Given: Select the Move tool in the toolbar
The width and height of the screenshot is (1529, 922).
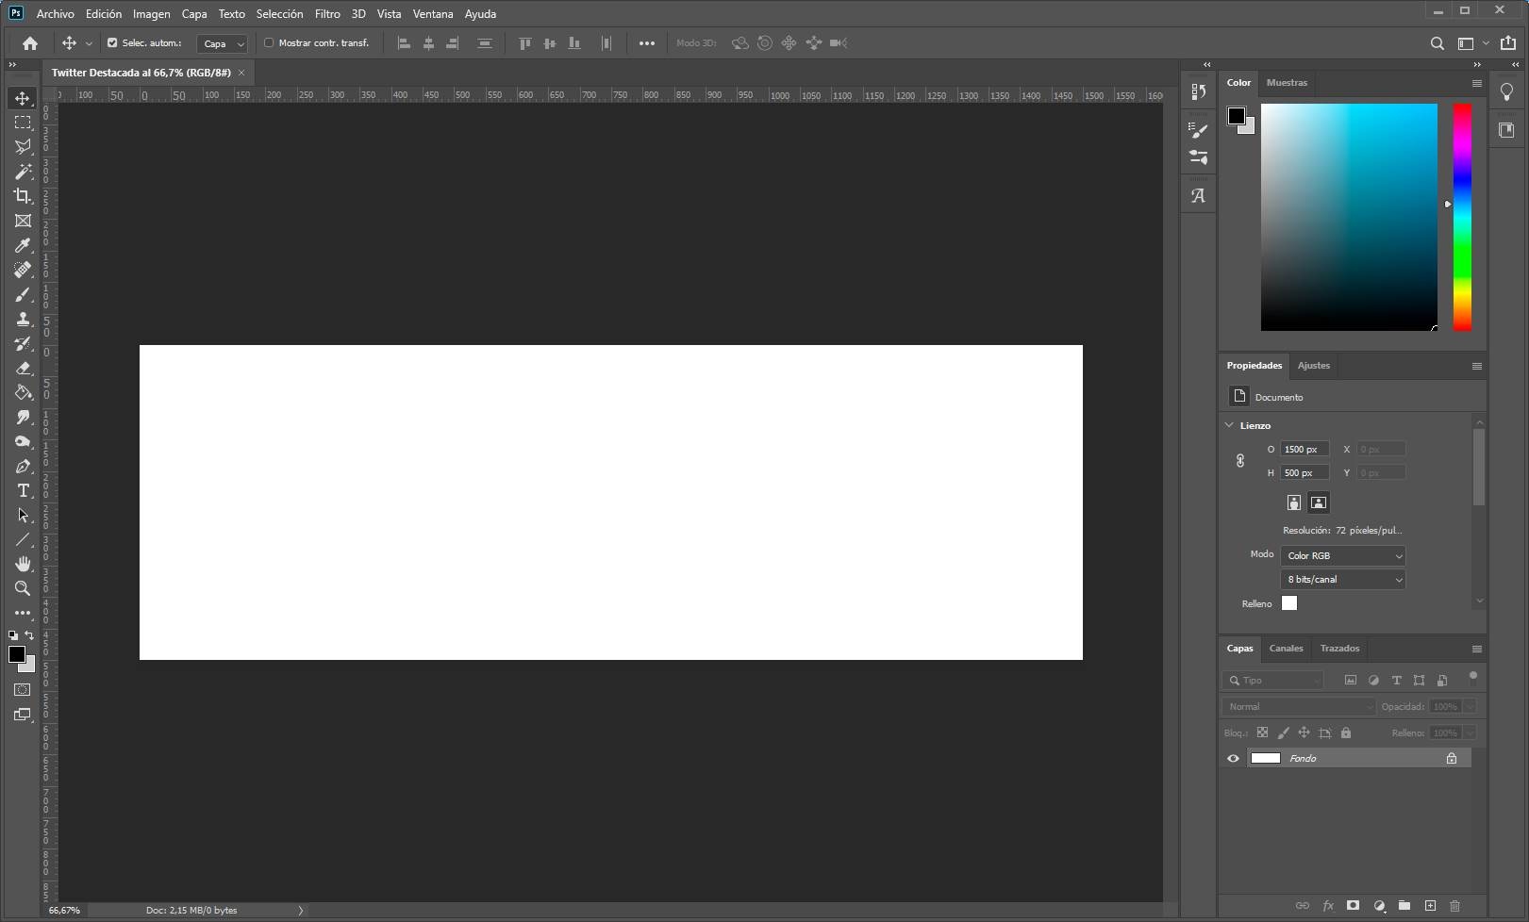Looking at the screenshot, I should pos(23,98).
